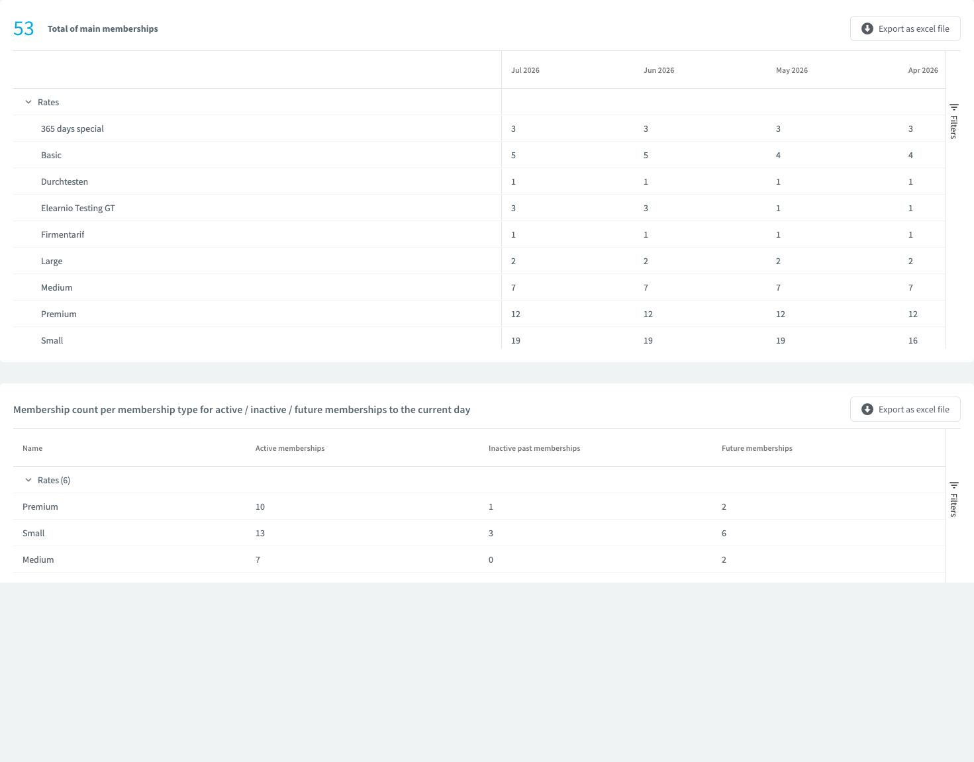Sort by Inactive past memberships column
974x762 pixels.
point(534,448)
